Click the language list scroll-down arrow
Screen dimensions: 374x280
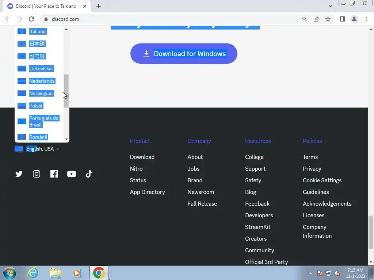66,139
